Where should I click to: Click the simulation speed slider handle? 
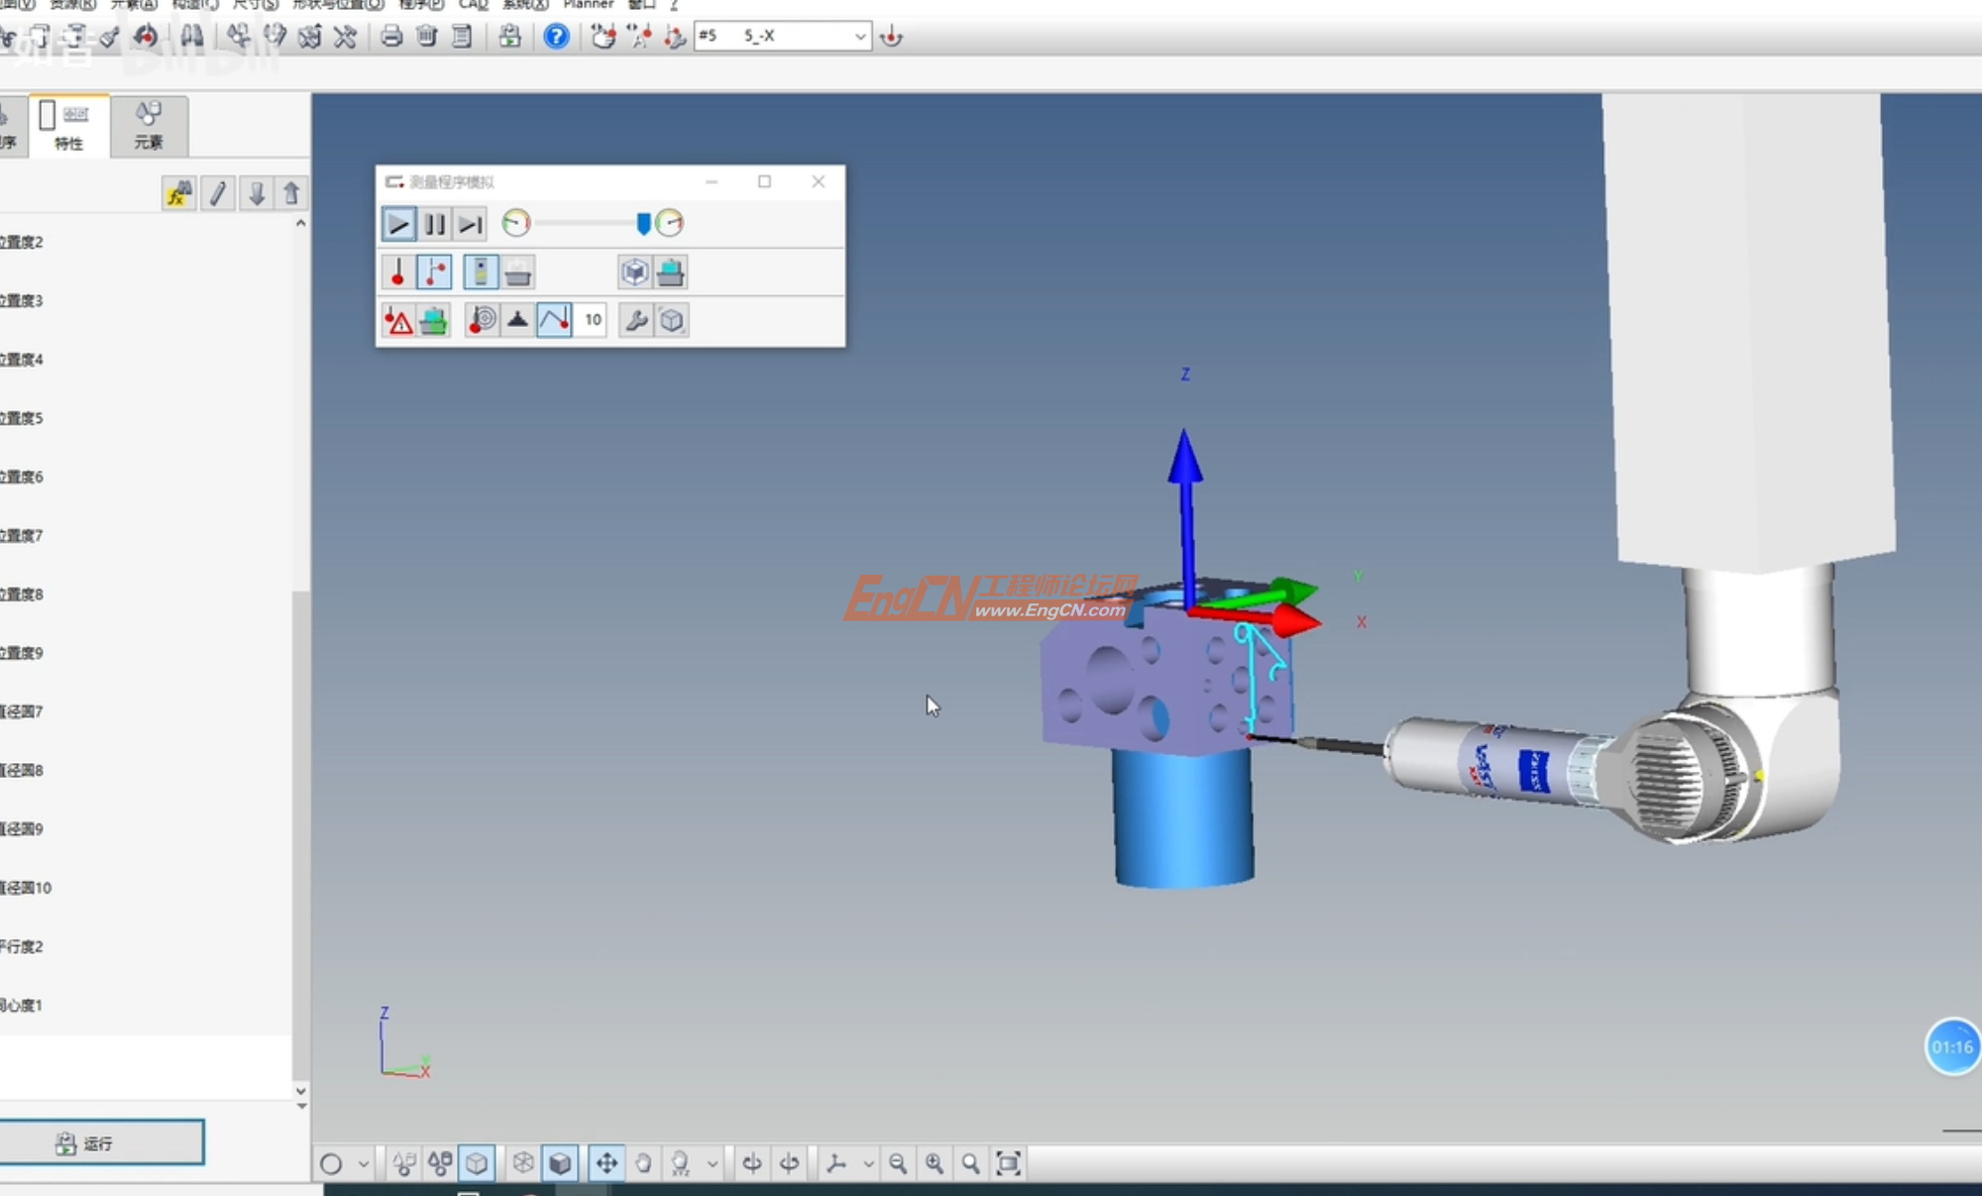[x=643, y=224]
